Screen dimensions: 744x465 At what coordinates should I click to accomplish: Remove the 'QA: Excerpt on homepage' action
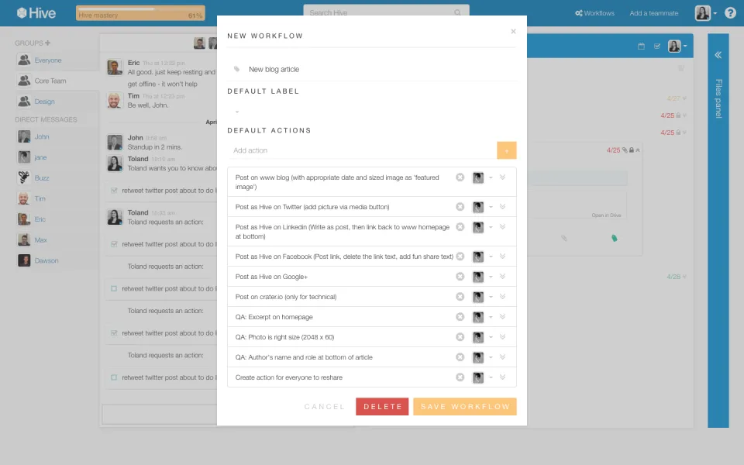460,317
